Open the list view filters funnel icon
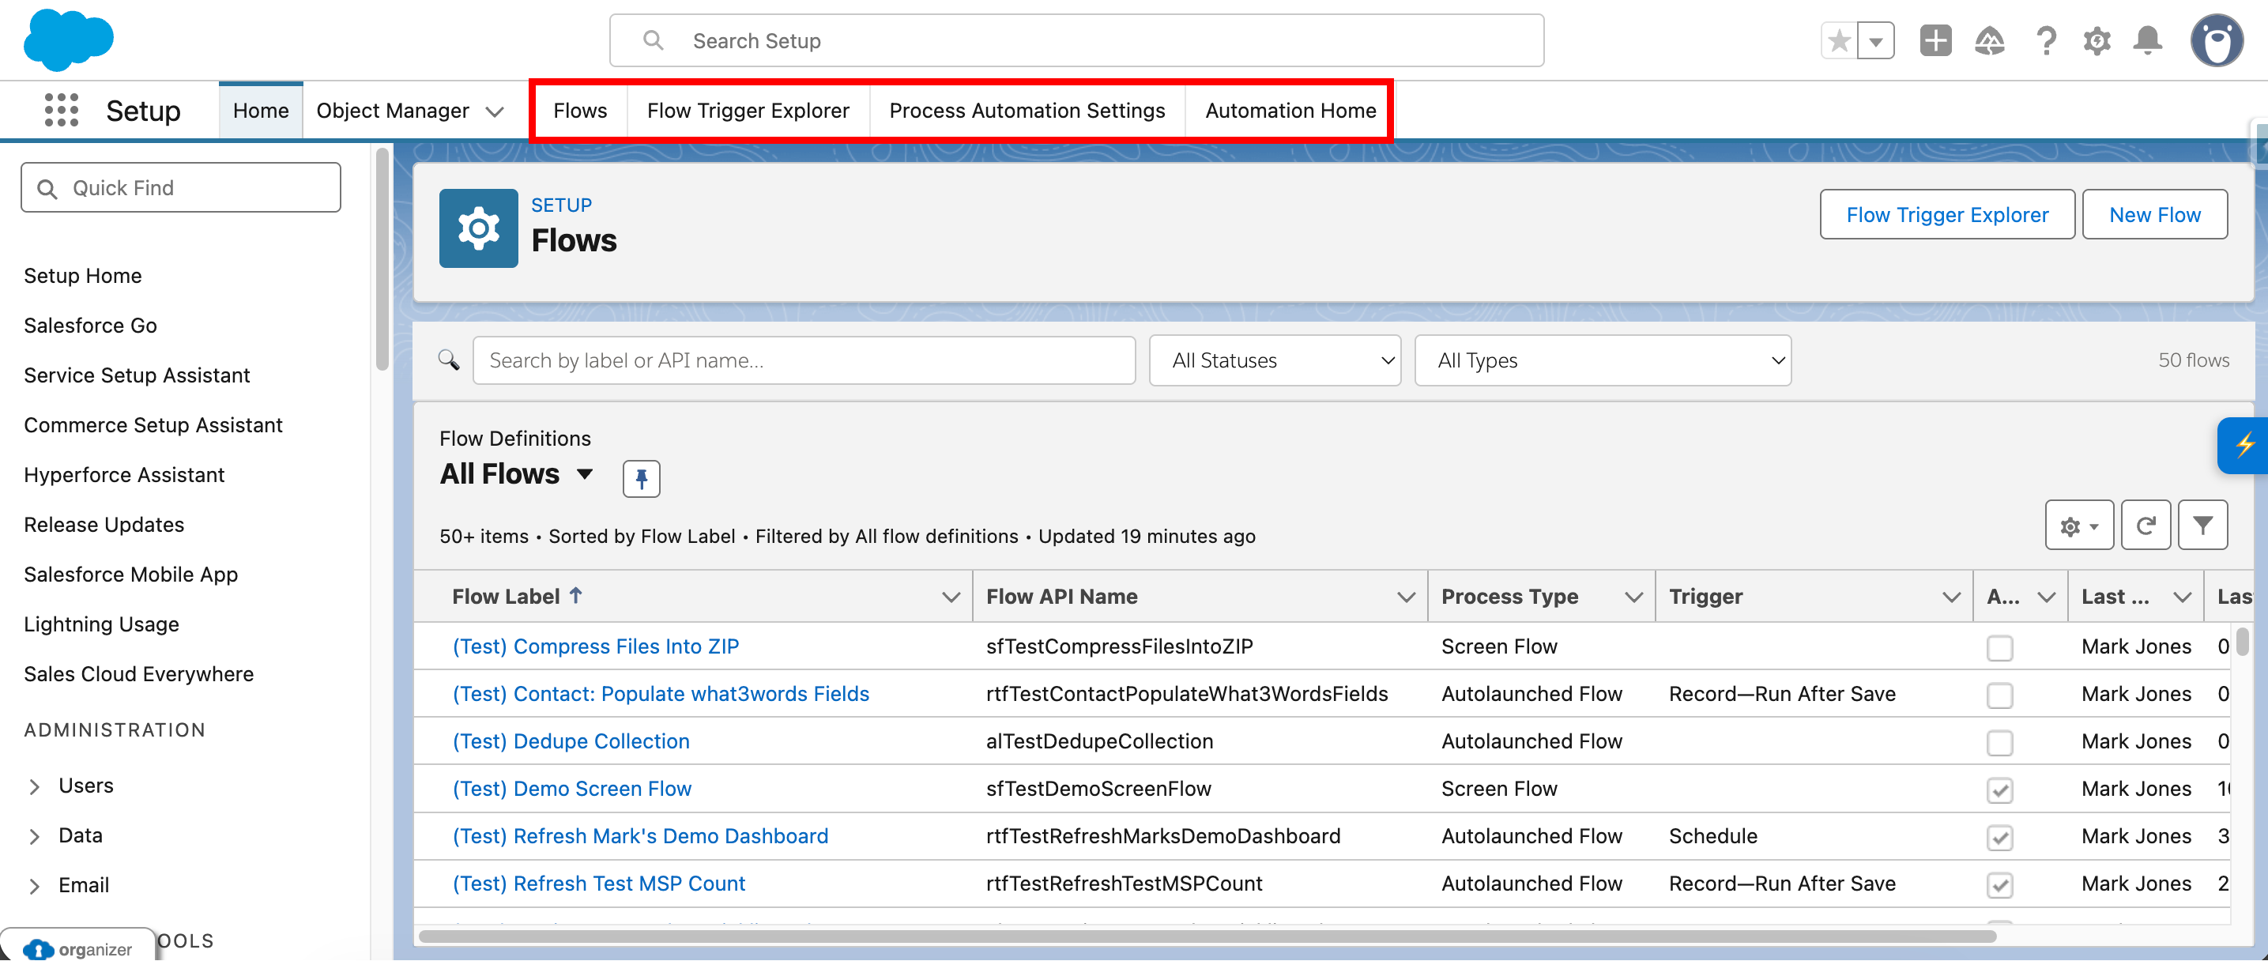The width and height of the screenshot is (2268, 961). click(2203, 524)
